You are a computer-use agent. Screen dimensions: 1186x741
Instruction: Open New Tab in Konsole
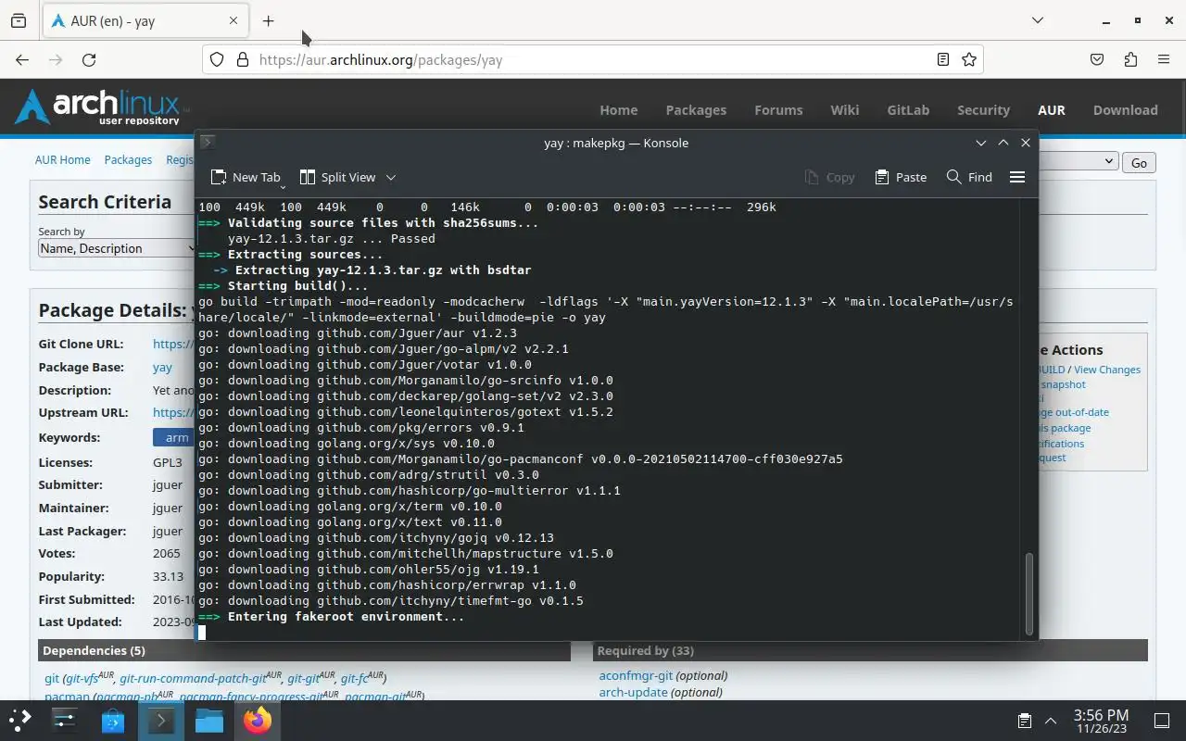pyautogui.click(x=246, y=177)
